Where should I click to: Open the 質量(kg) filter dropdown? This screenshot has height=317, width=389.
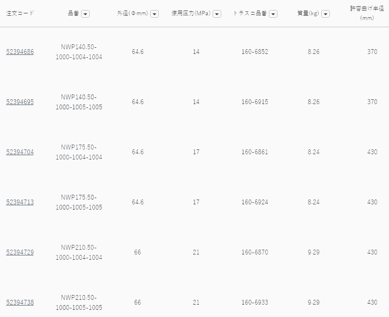[326, 14]
